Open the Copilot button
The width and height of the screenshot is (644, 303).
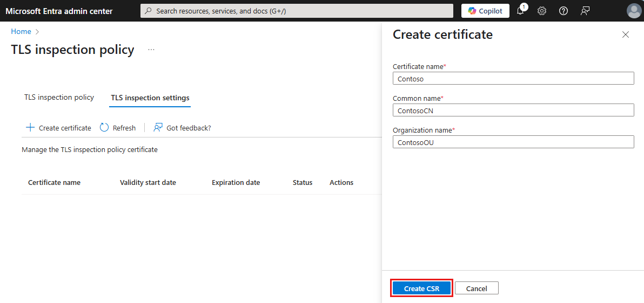(485, 11)
